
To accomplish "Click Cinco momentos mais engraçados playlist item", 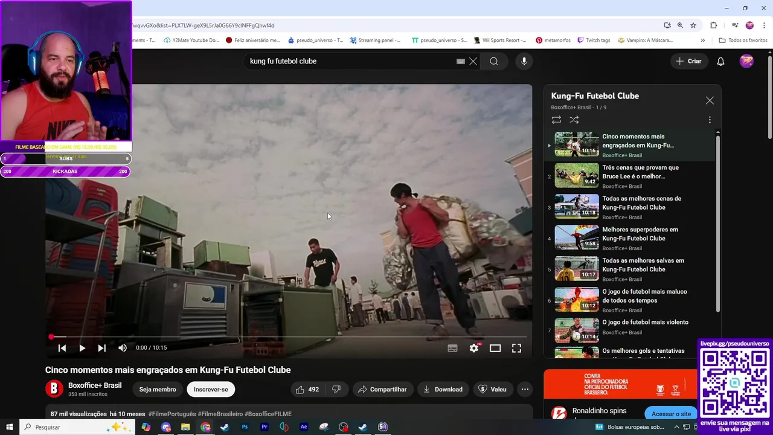I will point(630,145).
